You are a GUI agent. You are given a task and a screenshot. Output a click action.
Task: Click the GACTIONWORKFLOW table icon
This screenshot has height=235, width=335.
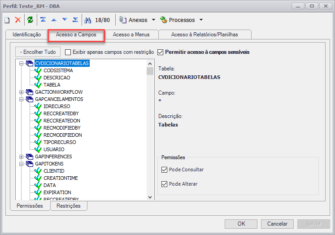[x=30, y=92]
